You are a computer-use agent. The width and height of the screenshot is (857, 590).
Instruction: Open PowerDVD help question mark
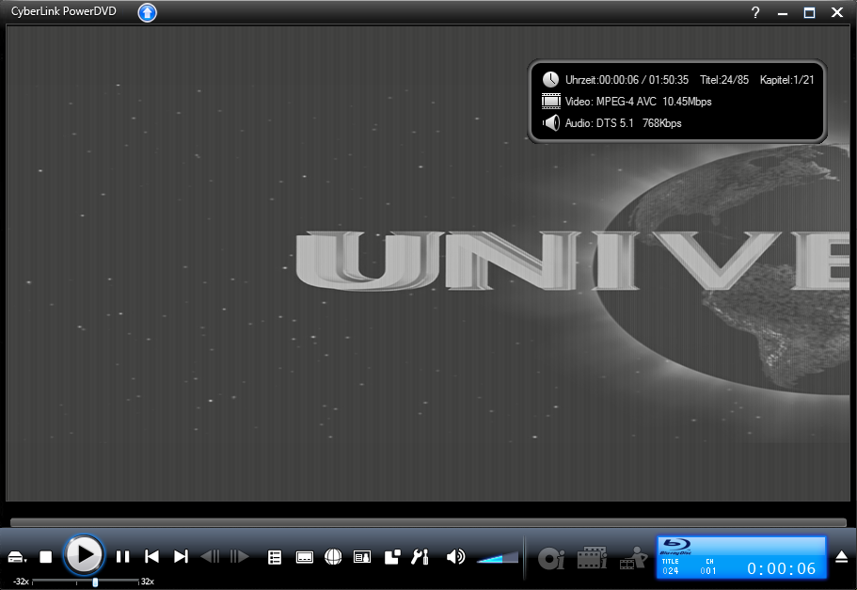[755, 12]
